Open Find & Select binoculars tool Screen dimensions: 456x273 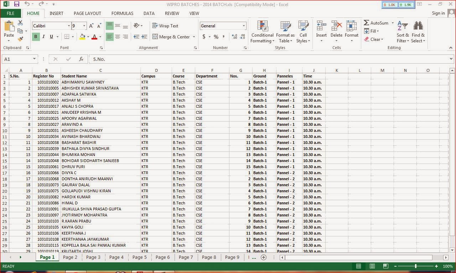coord(418,32)
